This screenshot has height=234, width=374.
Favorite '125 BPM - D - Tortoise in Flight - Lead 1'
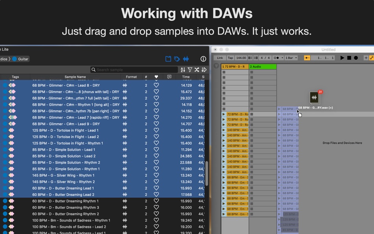156,130
